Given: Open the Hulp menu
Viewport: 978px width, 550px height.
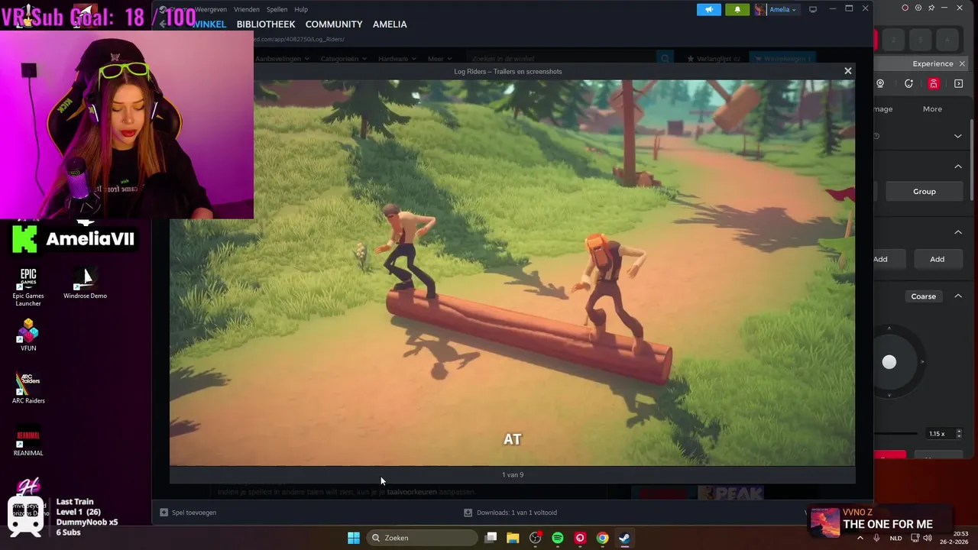Looking at the screenshot, I should tap(301, 9).
